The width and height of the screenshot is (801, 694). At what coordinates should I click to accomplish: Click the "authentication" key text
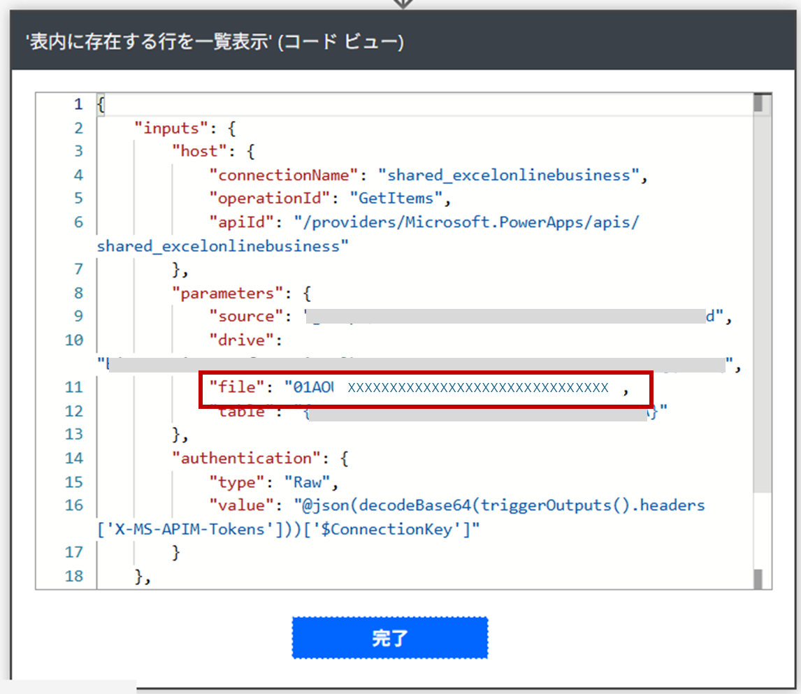[247, 458]
